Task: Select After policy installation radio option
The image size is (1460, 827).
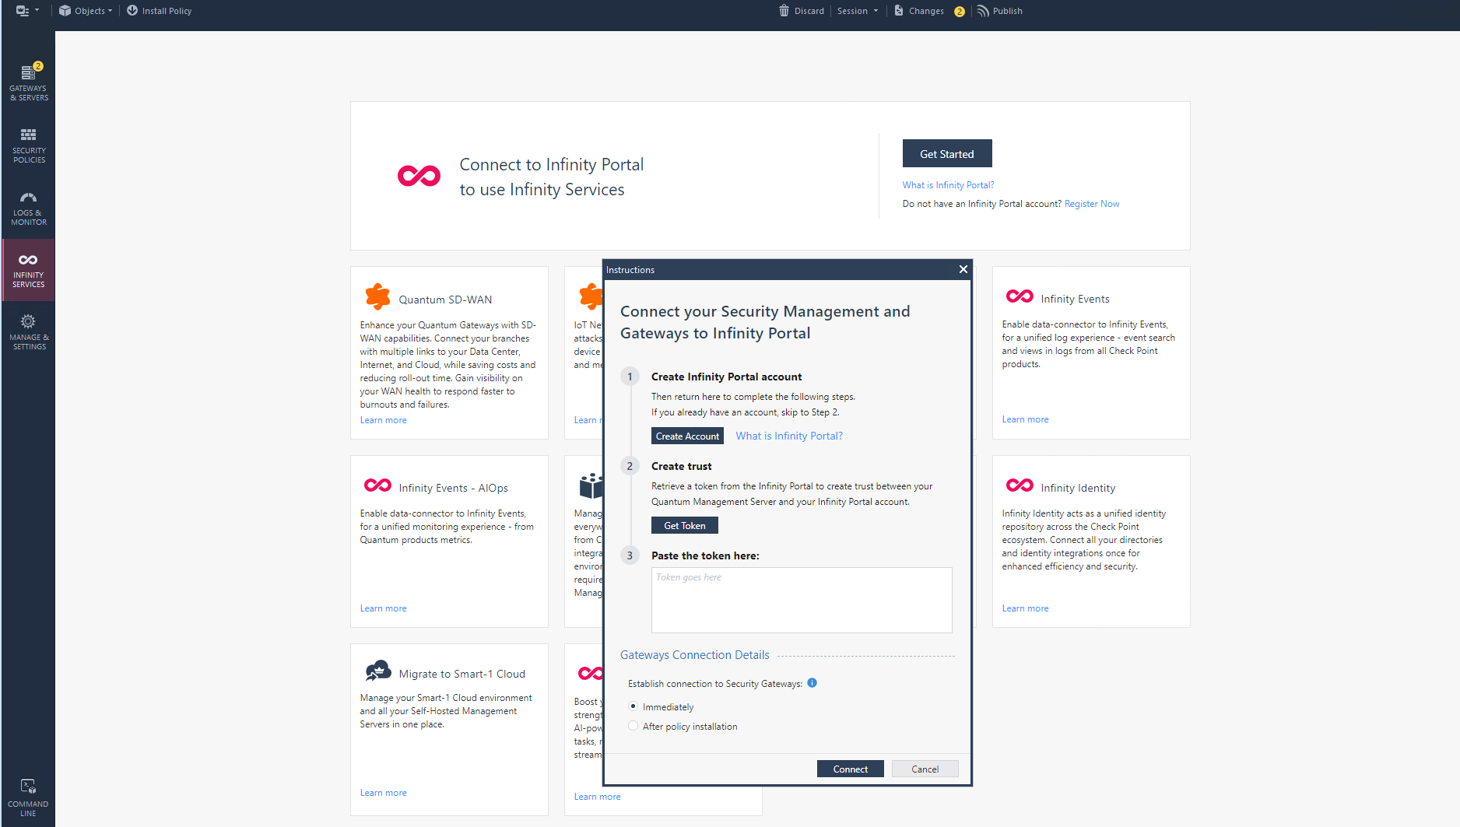Action: [633, 726]
